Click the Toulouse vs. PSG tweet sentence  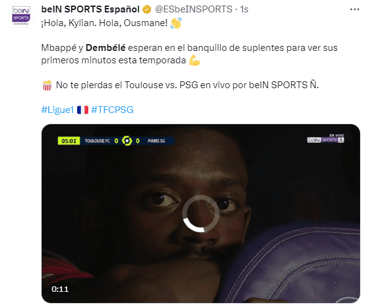187,85
